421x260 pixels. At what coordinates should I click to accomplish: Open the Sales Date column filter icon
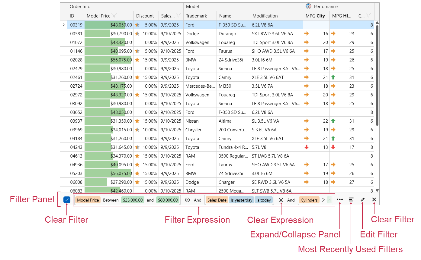(x=178, y=15)
